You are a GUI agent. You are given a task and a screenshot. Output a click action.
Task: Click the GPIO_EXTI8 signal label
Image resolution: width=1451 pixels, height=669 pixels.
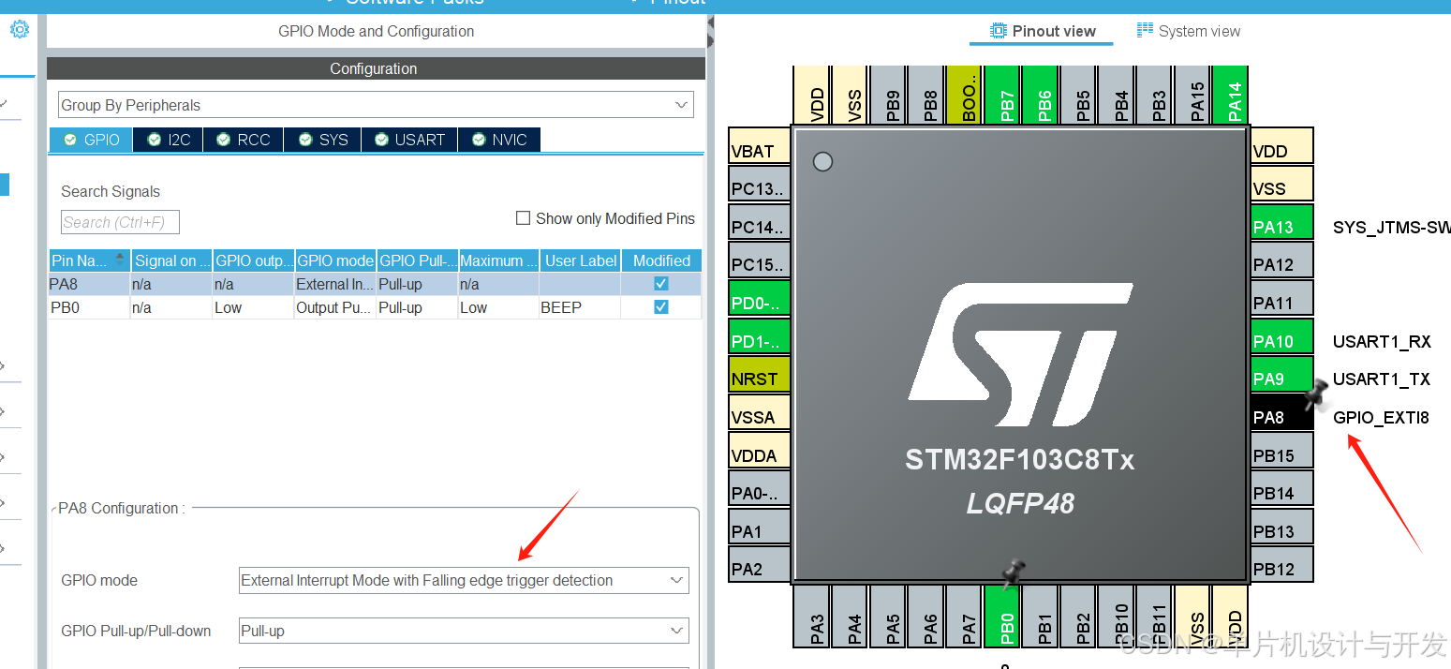tap(1381, 417)
